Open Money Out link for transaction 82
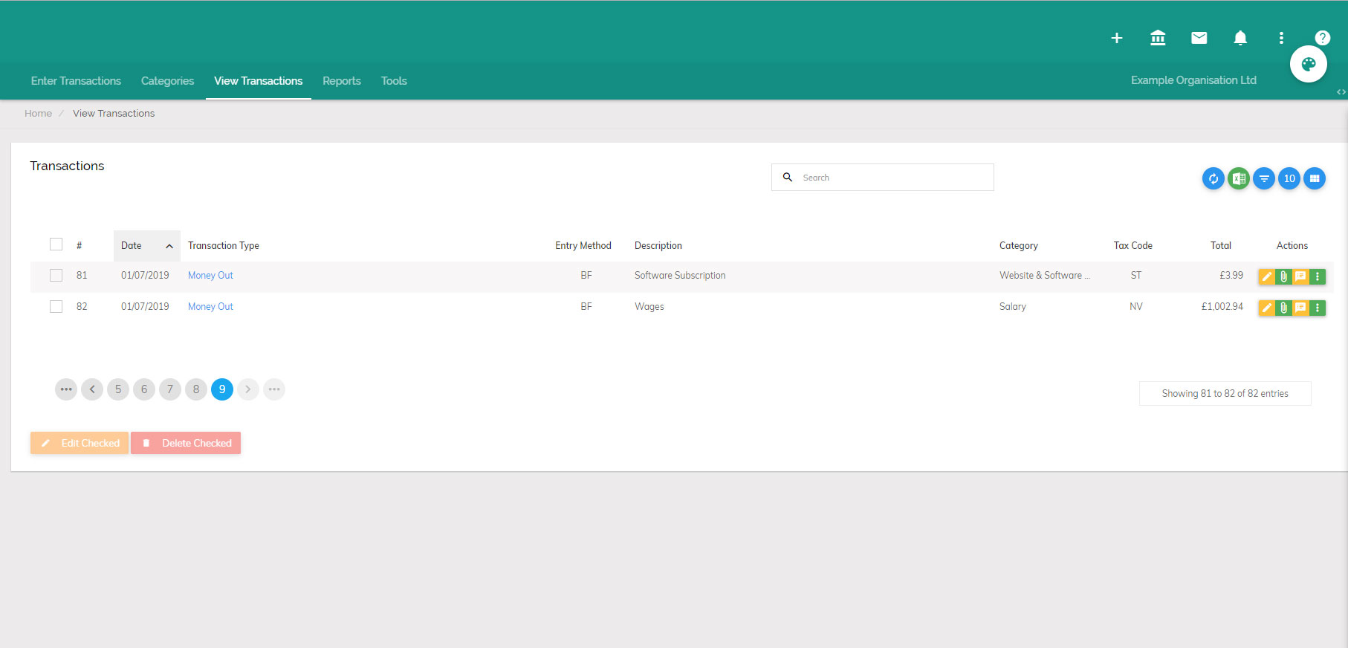The width and height of the screenshot is (1348, 648). [210, 306]
